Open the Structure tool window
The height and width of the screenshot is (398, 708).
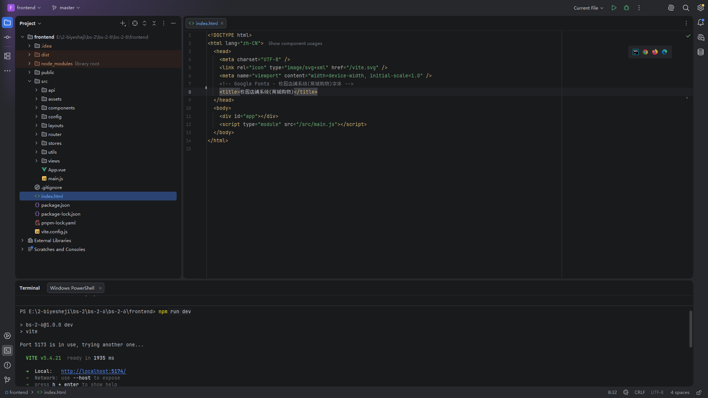tap(7, 56)
